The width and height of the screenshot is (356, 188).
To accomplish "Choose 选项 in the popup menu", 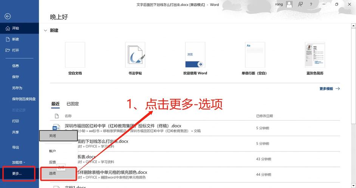I will [58, 174].
